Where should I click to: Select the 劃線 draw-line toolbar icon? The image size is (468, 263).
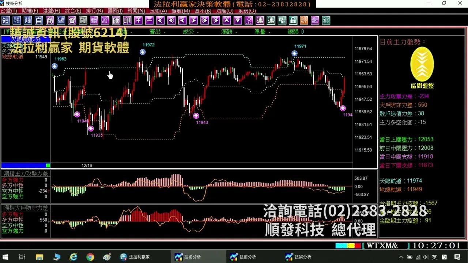point(315,20)
